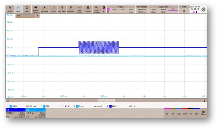Add a new tab with plus button
The height and width of the screenshot is (129, 218).
click(37, 15)
